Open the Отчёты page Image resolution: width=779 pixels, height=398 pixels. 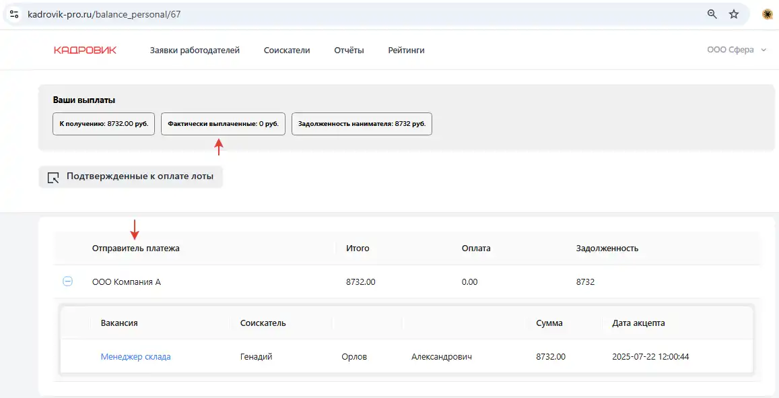tap(349, 50)
